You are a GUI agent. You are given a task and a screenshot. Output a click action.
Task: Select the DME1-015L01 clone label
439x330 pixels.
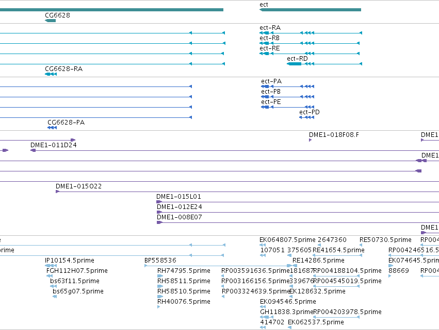[x=178, y=197]
